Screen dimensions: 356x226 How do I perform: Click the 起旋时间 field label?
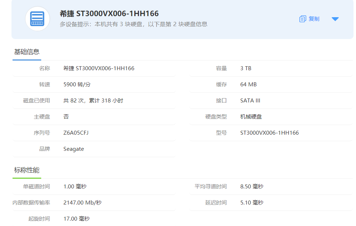[39, 219]
